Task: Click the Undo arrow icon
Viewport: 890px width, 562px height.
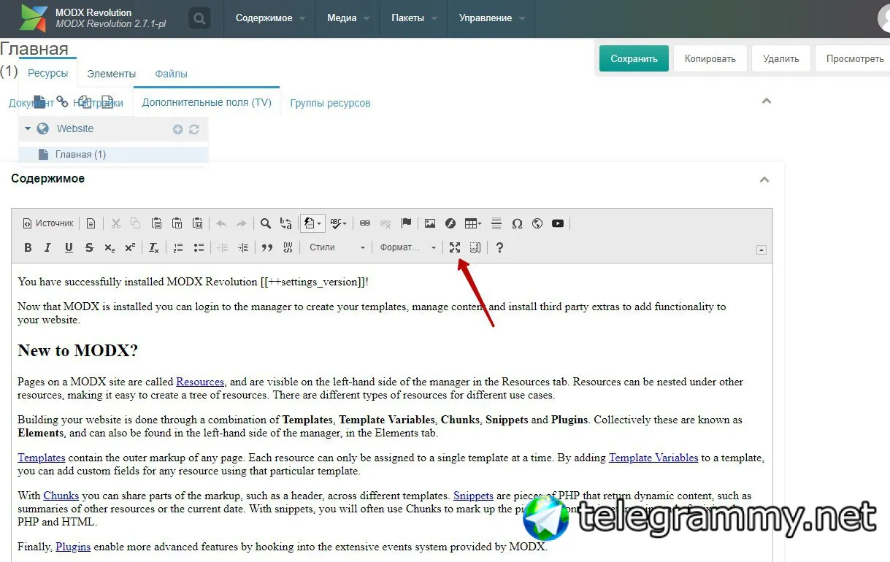Action: (221, 223)
